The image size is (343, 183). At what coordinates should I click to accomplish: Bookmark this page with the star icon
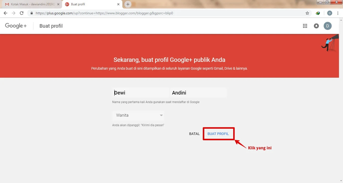click(x=307, y=13)
